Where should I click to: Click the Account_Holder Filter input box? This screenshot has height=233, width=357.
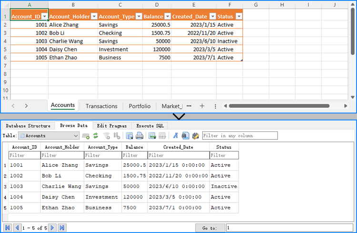tap(62, 155)
